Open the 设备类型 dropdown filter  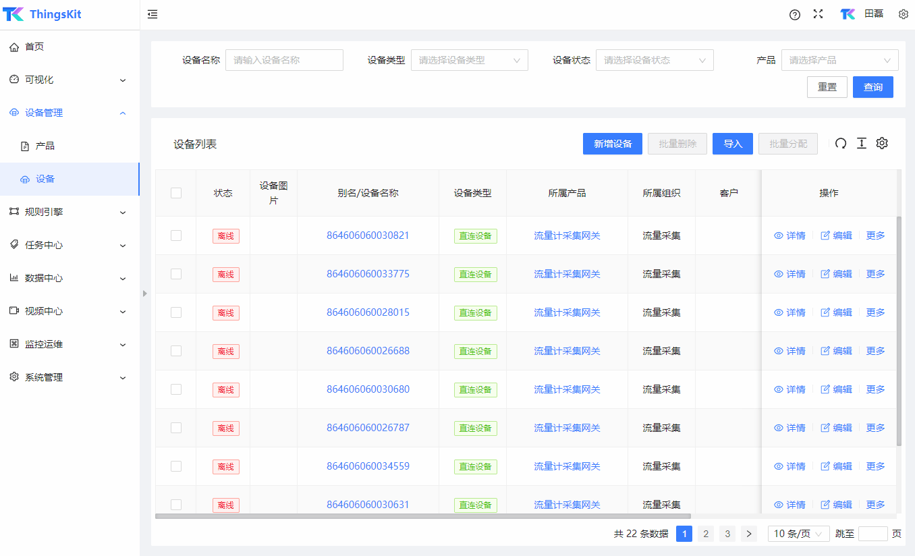469,60
